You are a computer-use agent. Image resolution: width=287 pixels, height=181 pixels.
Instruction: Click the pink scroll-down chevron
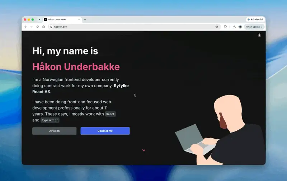[144, 150]
